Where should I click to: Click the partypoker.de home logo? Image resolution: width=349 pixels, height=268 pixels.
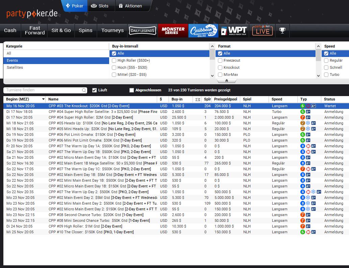(32, 14)
